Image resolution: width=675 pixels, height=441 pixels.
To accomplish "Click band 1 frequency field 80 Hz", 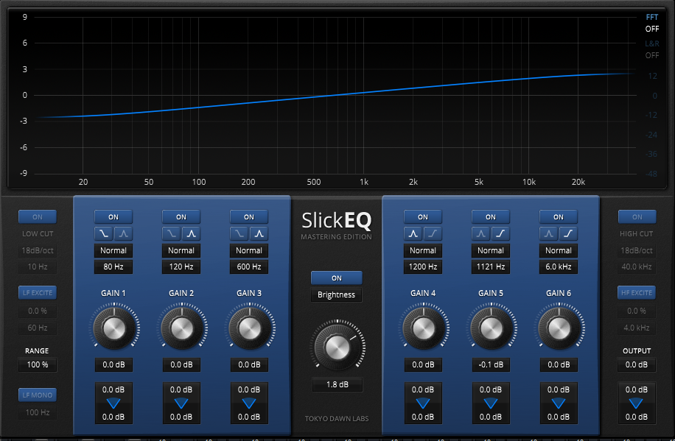I will pos(113,267).
